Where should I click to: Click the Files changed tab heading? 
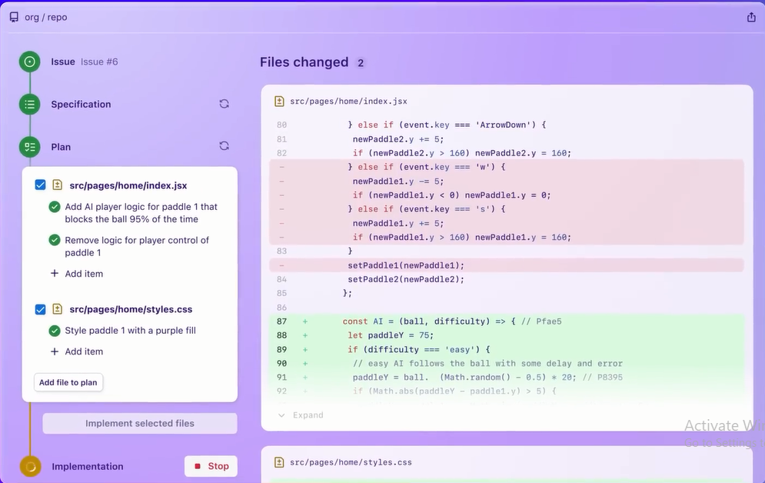click(x=305, y=62)
